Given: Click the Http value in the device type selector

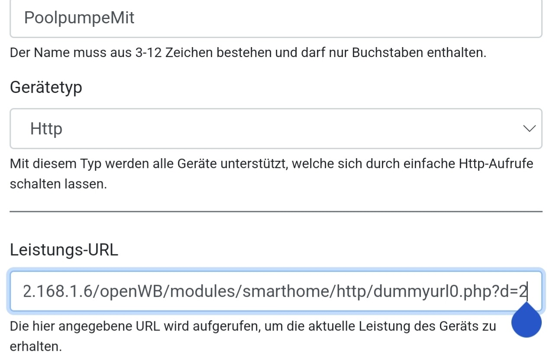Looking at the screenshot, I should point(46,128).
